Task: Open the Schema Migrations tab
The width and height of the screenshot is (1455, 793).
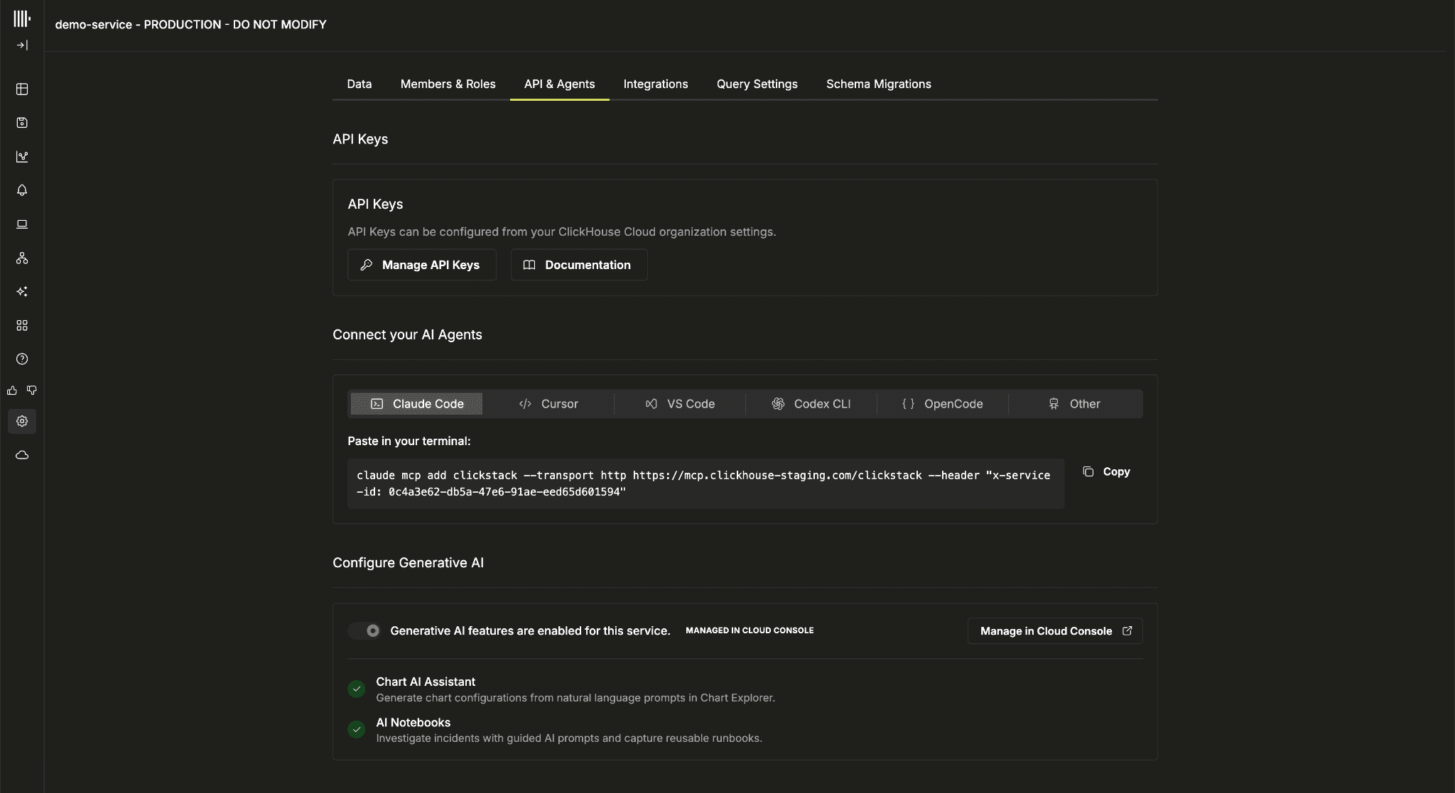Action: coord(879,84)
